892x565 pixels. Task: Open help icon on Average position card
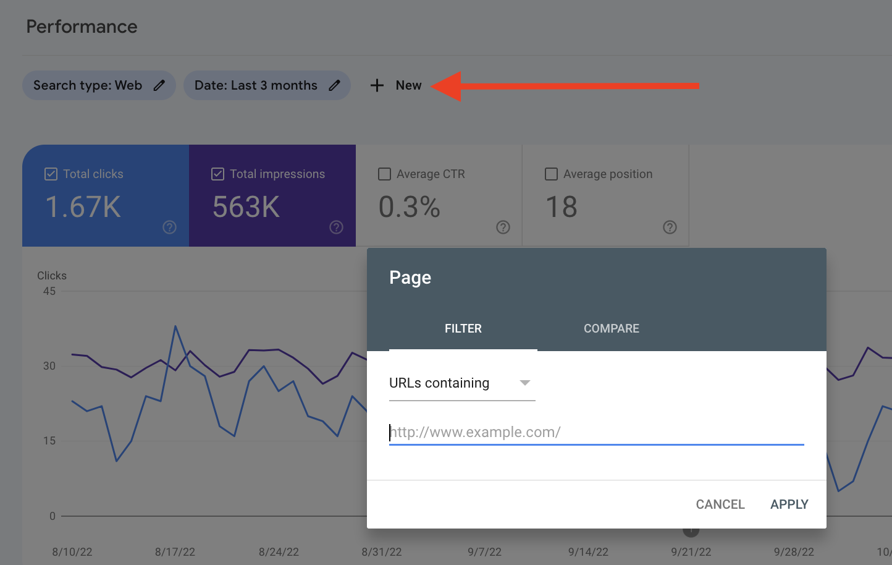pos(670,227)
